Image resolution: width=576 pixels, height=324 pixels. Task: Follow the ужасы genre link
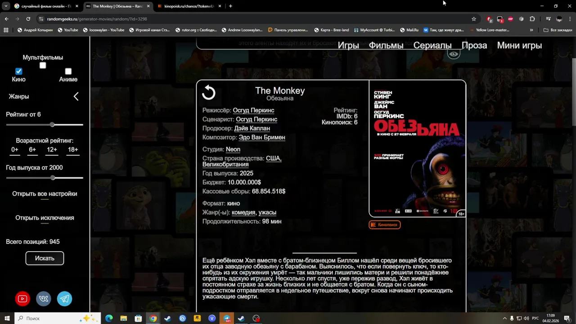267,212
